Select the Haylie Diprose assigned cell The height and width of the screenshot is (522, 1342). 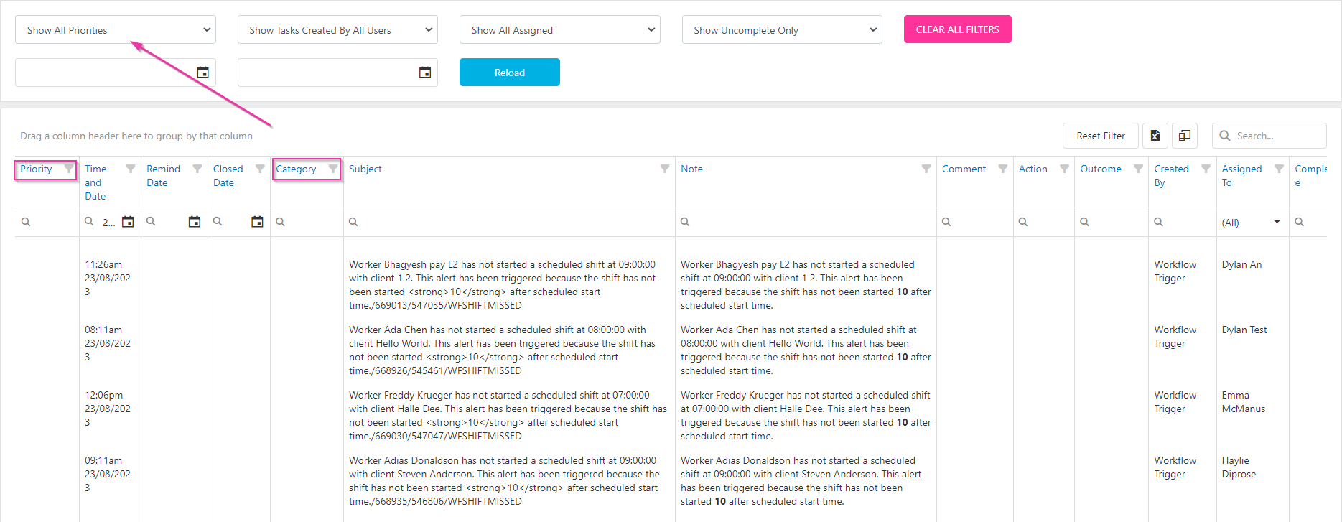click(1239, 467)
